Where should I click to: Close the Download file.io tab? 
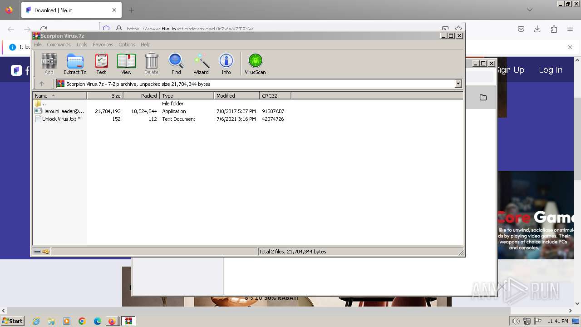click(x=114, y=10)
